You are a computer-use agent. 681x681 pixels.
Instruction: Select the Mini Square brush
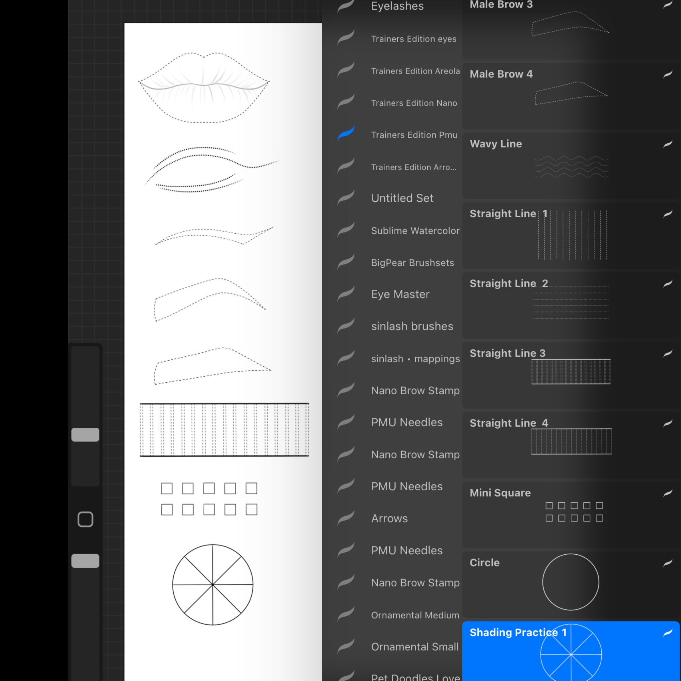(x=571, y=514)
